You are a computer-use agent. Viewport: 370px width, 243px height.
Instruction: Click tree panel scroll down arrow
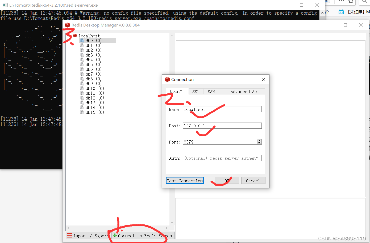pos(172,222)
